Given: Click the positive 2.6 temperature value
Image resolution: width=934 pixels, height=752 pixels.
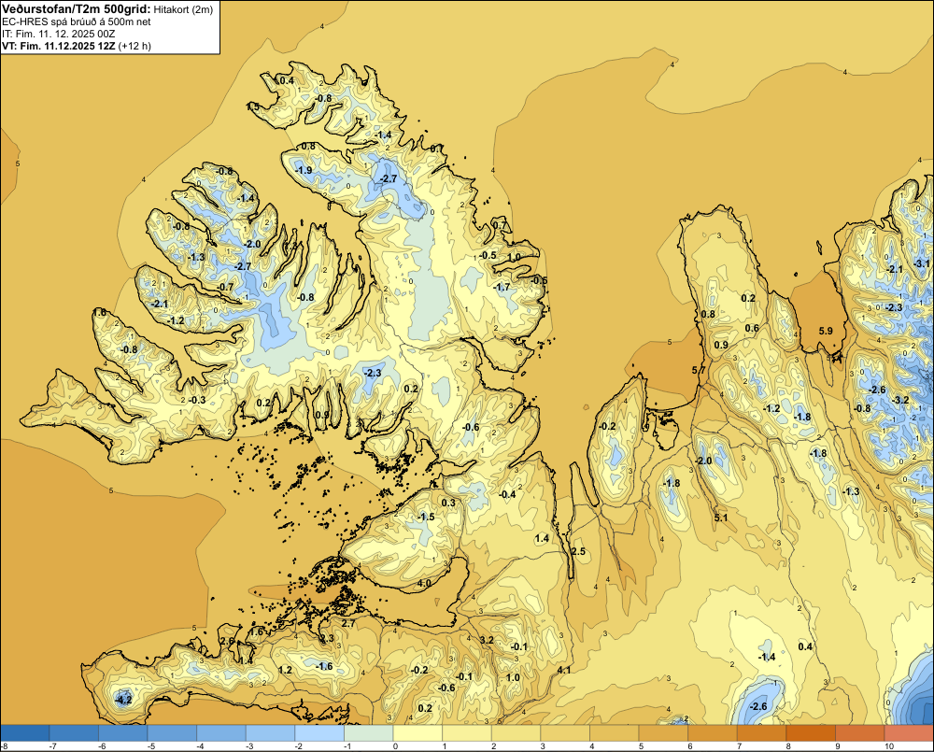Looking at the screenshot, I should click(x=228, y=641).
